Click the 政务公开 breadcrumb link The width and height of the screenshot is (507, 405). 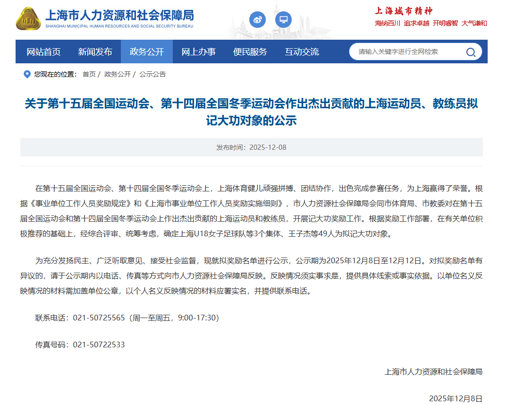(117, 74)
